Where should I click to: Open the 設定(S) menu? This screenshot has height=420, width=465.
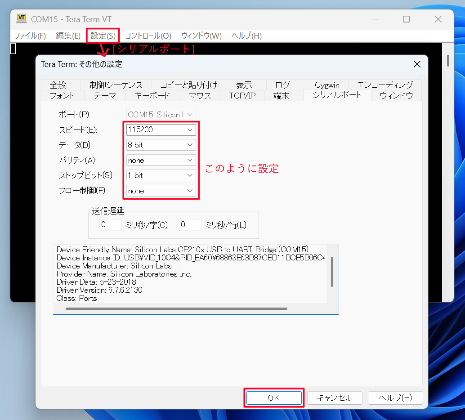coord(103,36)
